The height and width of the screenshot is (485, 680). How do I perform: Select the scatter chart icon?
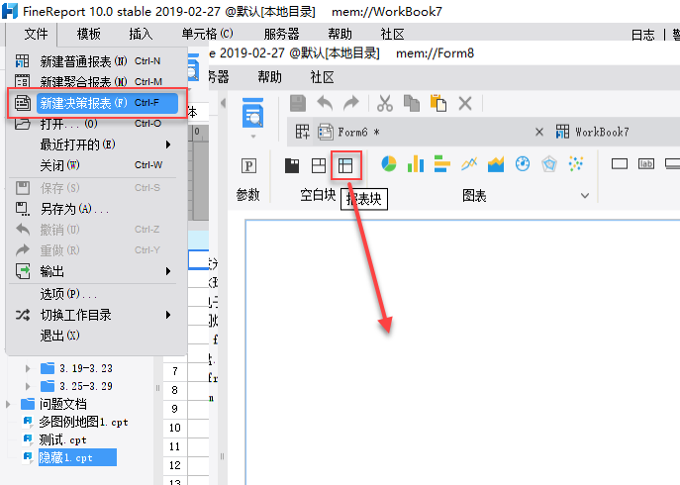[x=576, y=164]
